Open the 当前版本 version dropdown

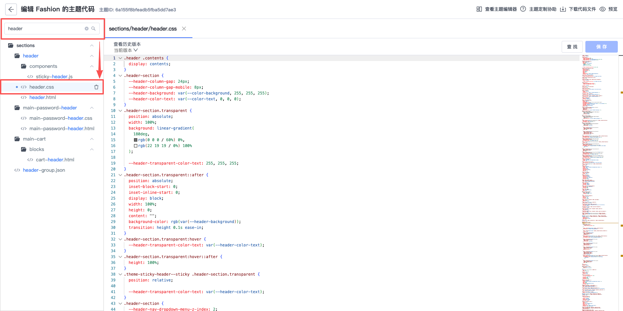126,50
